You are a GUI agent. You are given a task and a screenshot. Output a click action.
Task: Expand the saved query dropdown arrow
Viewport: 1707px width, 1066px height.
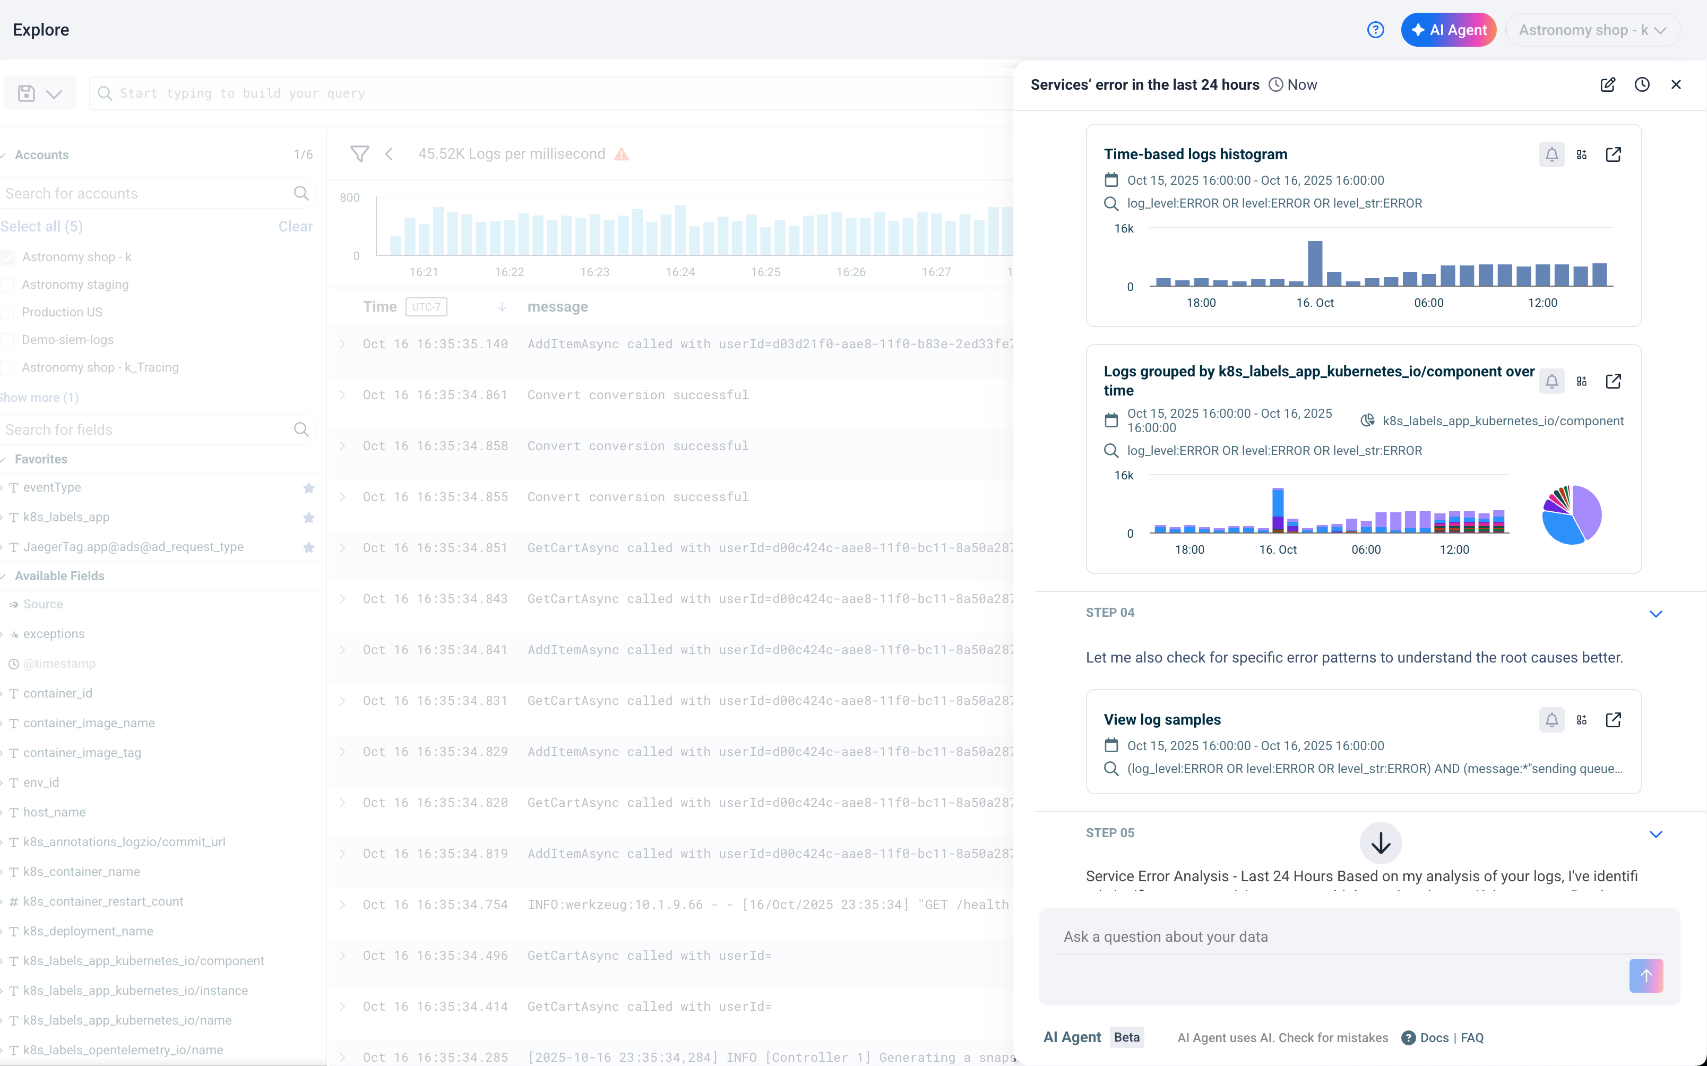pyautogui.click(x=54, y=94)
